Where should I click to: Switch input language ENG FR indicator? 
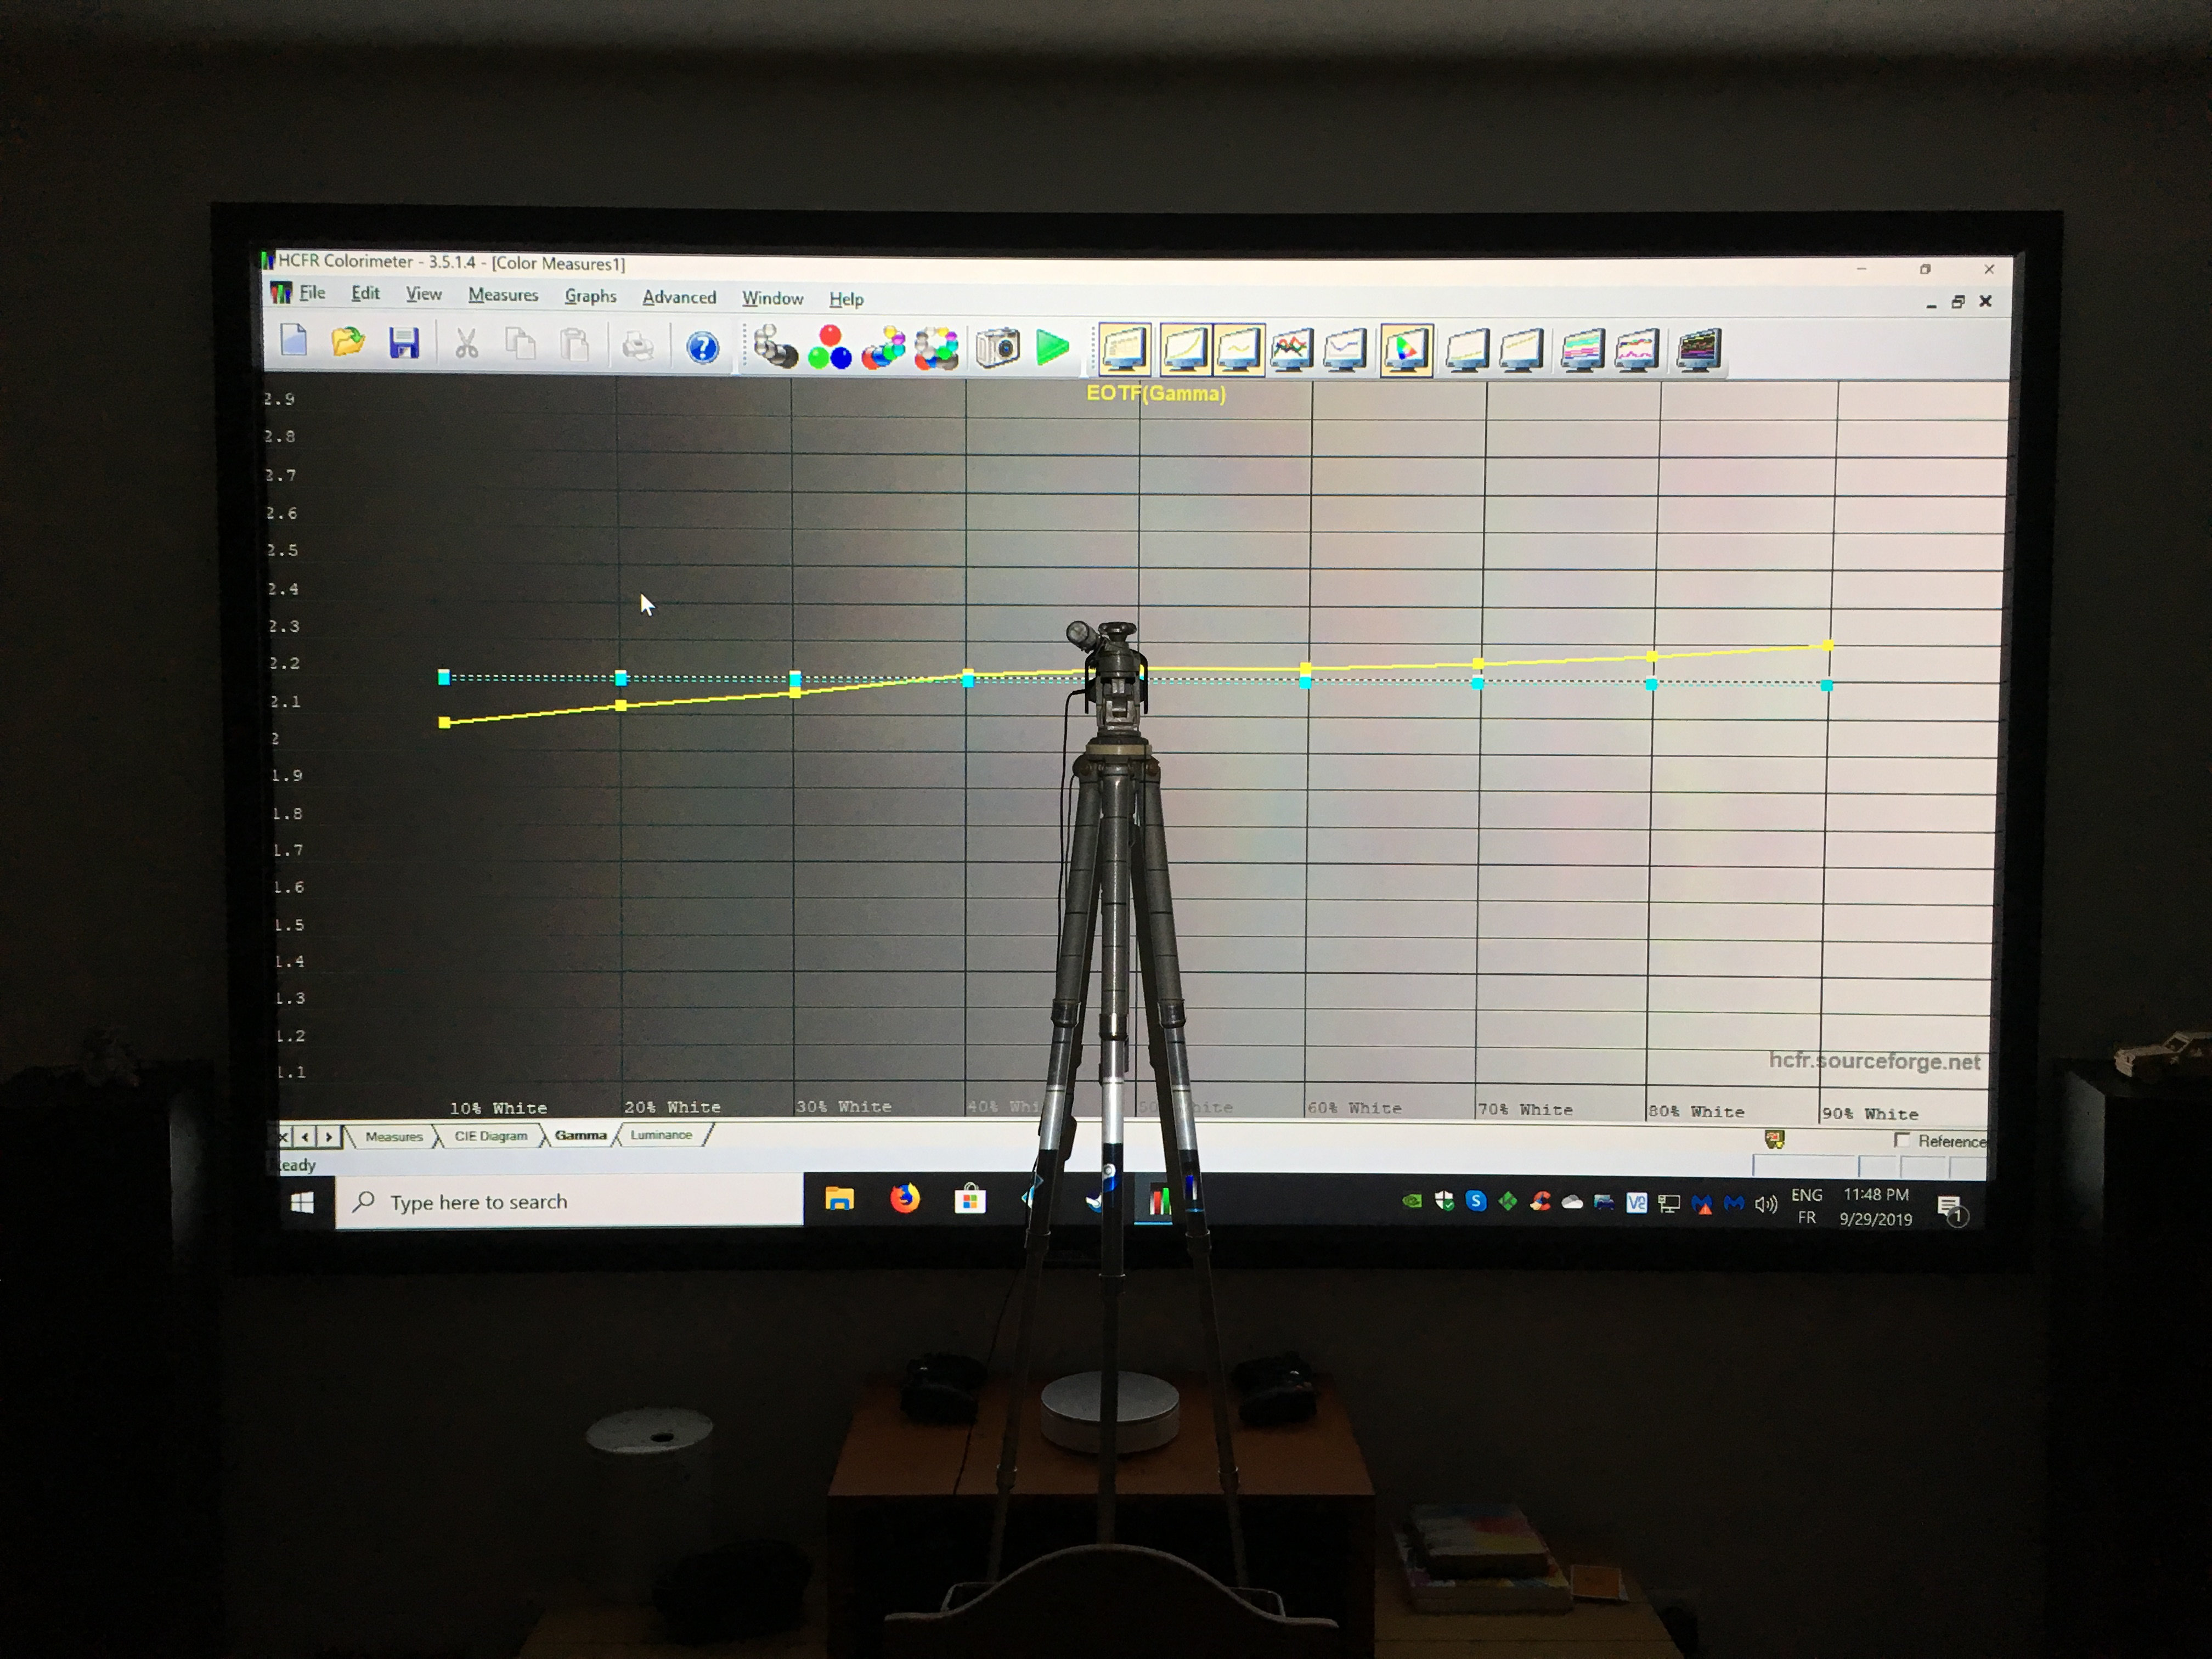[x=1807, y=1206]
